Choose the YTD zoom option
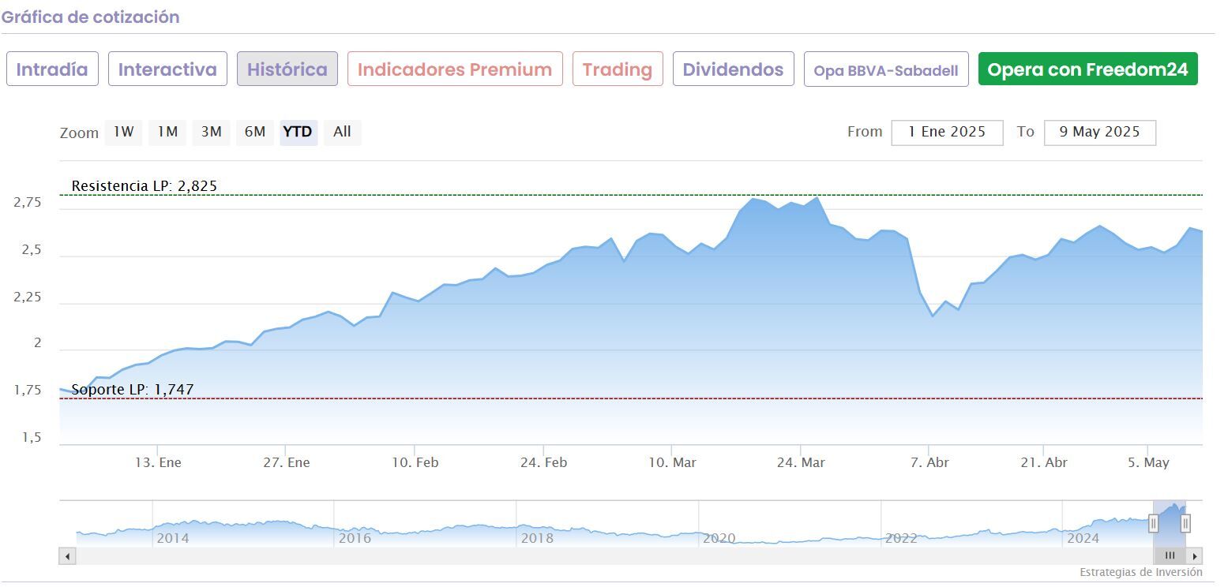 click(x=298, y=133)
